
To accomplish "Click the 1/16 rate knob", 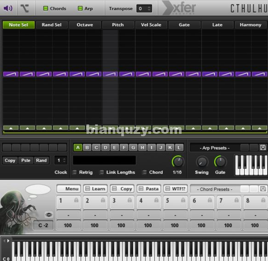I will pyautogui.click(x=178, y=162).
